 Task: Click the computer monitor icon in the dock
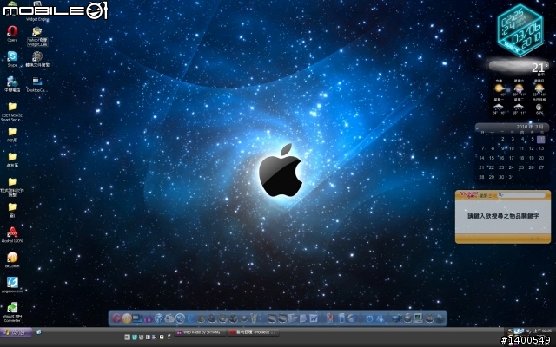[418, 318]
